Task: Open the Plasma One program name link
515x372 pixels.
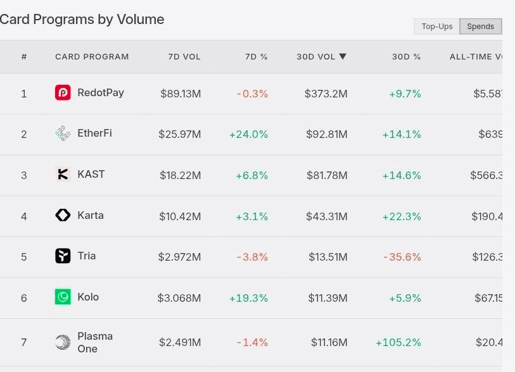Action: tap(95, 342)
